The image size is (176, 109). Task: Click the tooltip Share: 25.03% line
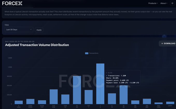(x=112, y=78)
